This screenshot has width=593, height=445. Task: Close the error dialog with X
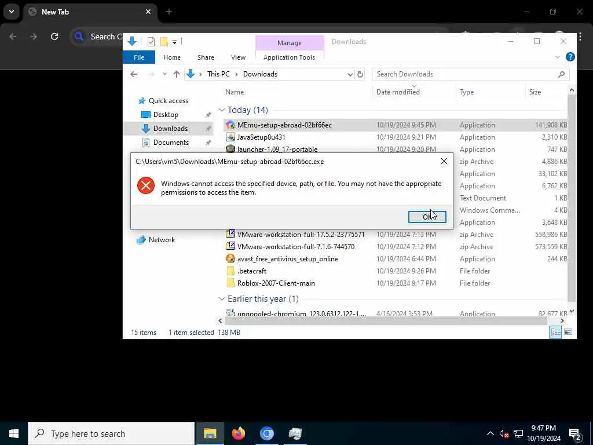[444, 162]
